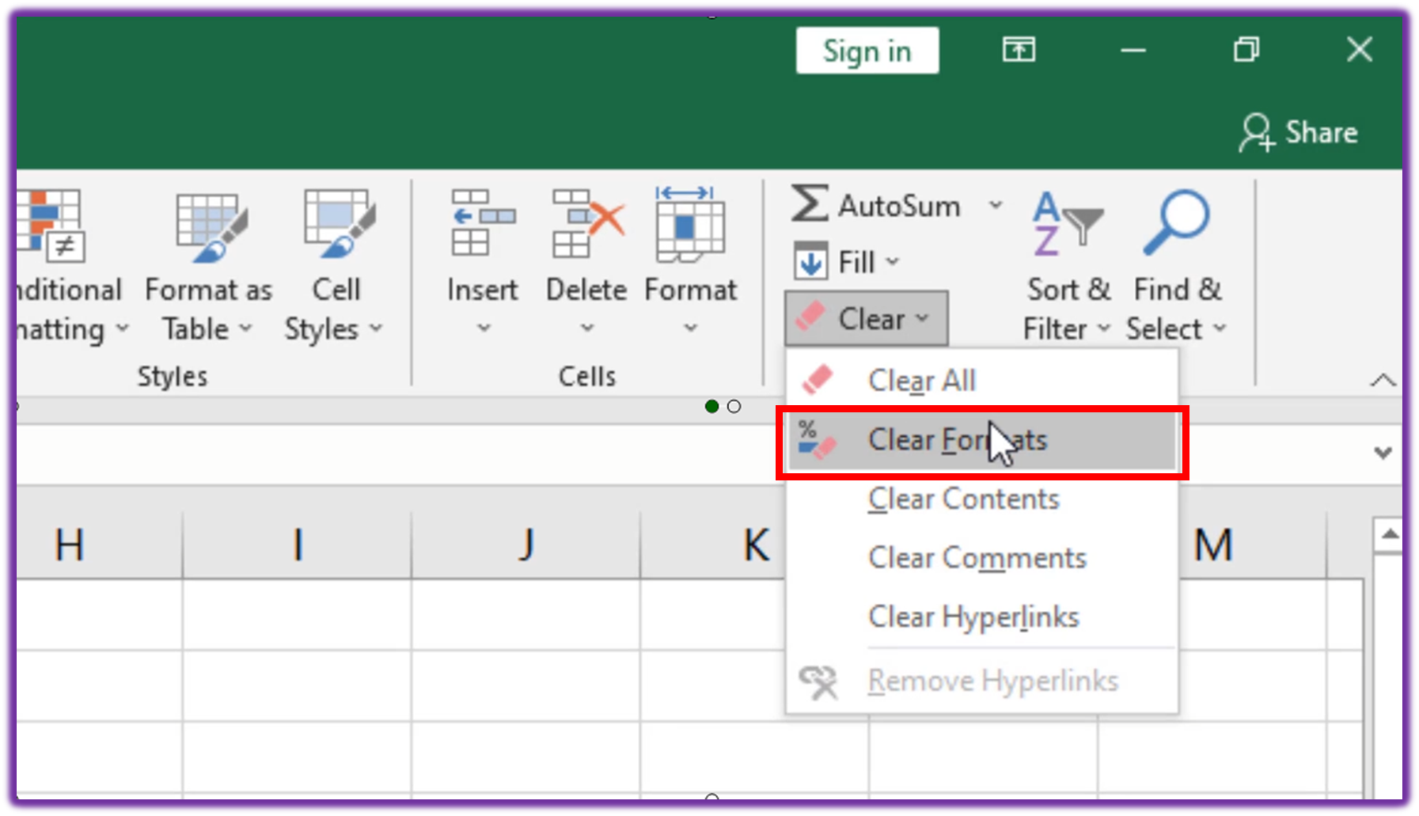Select Clear Contents menu entry

coord(964,499)
